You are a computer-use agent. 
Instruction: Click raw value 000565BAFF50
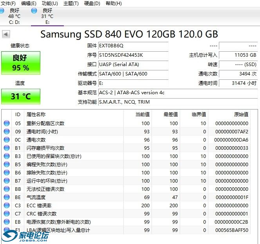tap(232, 230)
